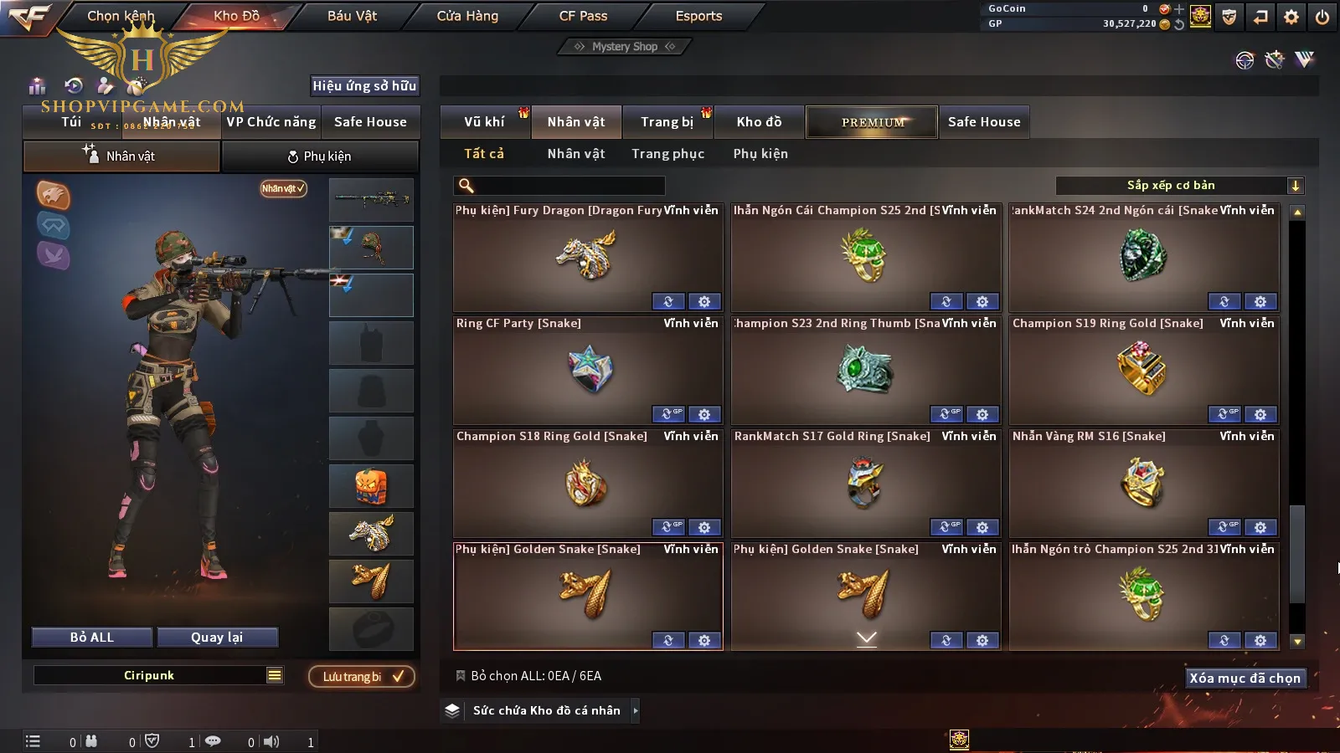Open gear settings on Ring CF Party item
The height and width of the screenshot is (753, 1340).
(704, 414)
